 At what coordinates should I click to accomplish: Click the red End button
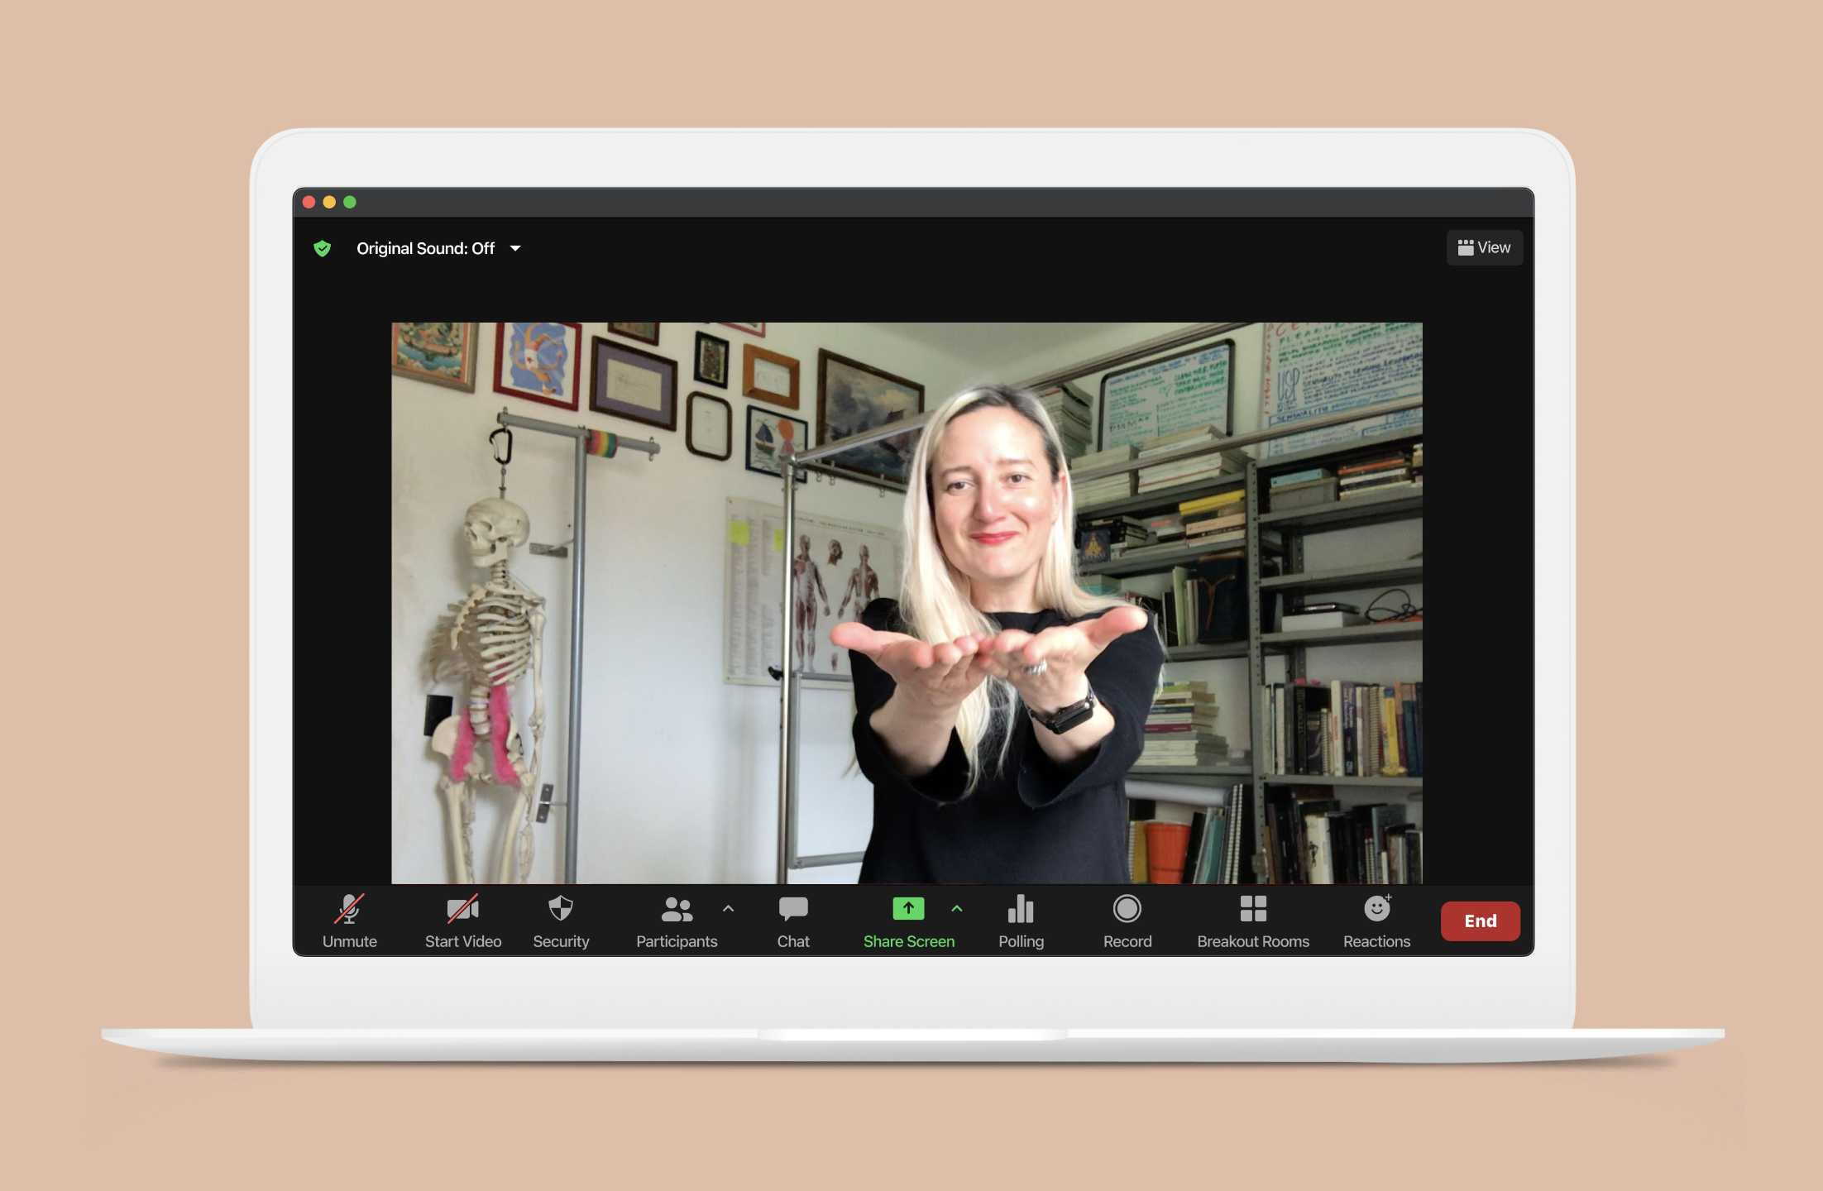1480,921
